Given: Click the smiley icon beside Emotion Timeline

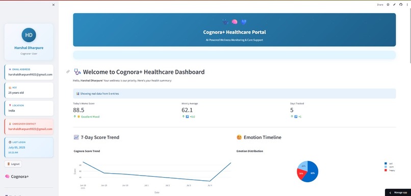Looking at the screenshot, I should point(239,137).
